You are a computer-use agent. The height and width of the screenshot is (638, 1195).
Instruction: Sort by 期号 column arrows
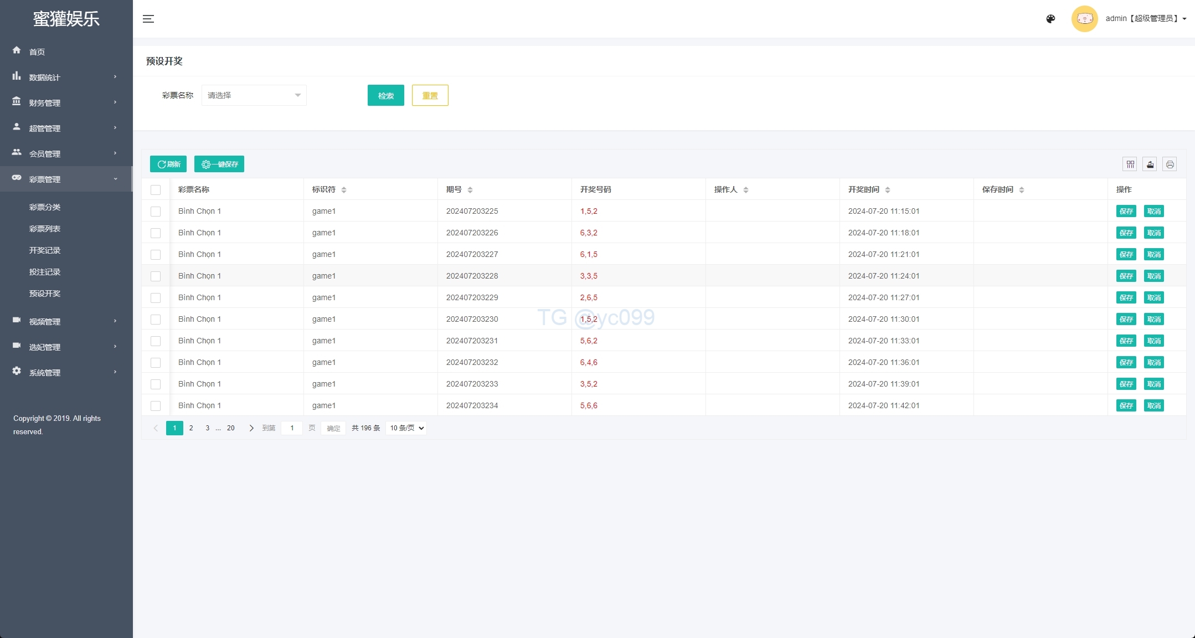470,190
